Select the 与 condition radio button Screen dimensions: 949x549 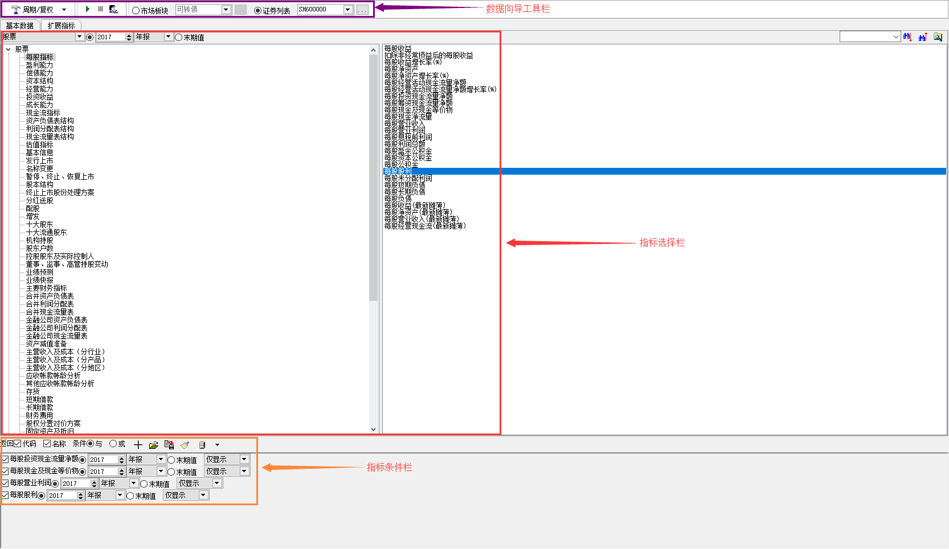click(x=91, y=444)
